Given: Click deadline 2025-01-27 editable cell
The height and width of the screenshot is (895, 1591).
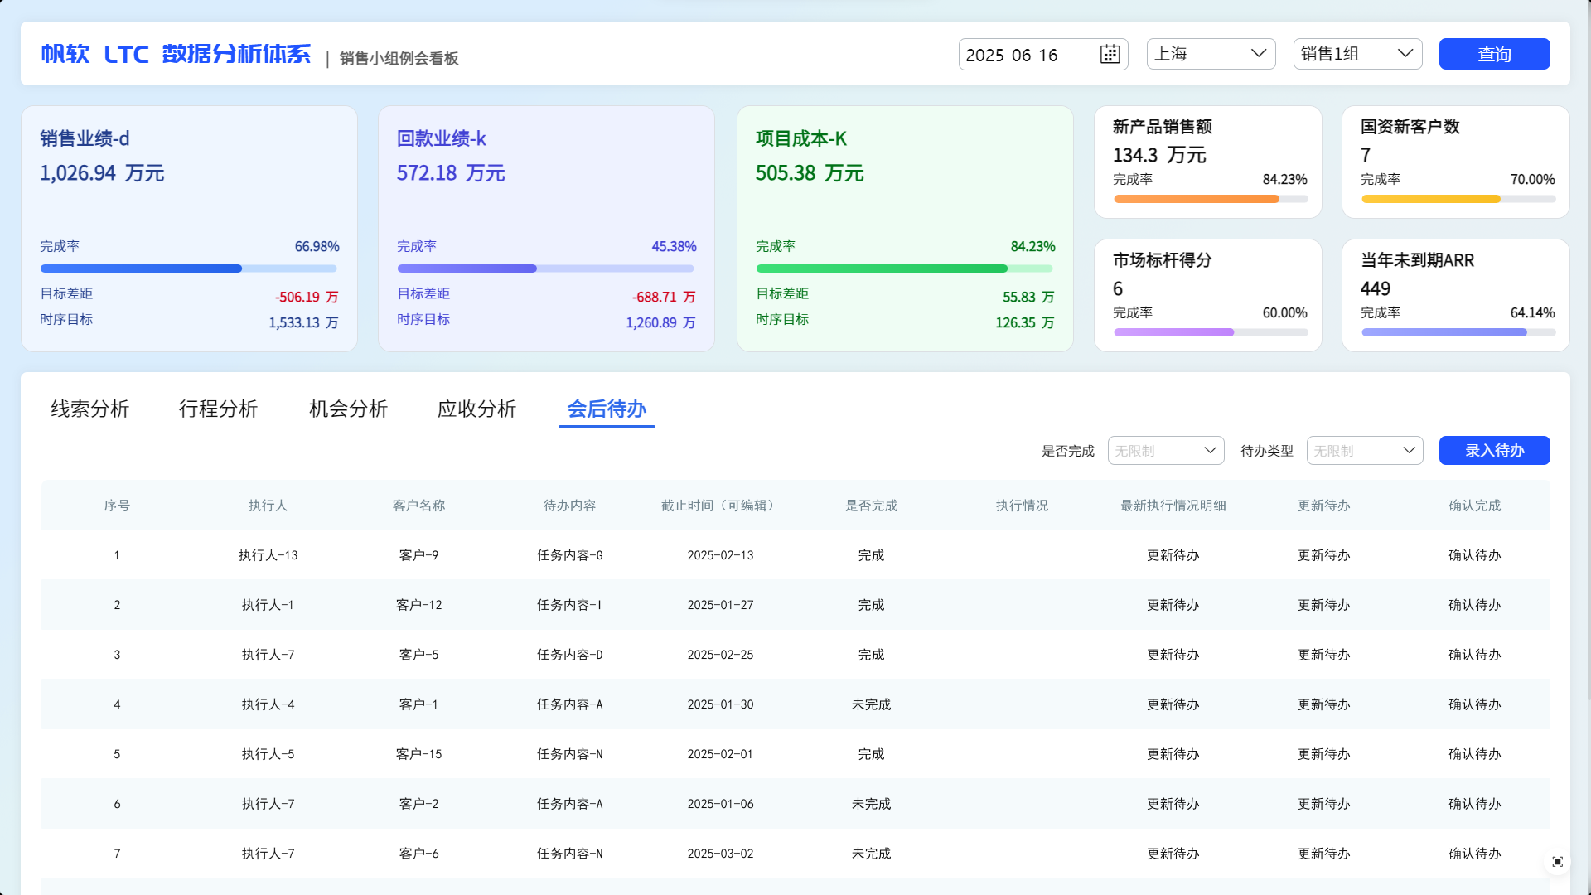Looking at the screenshot, I should [720, 605].
